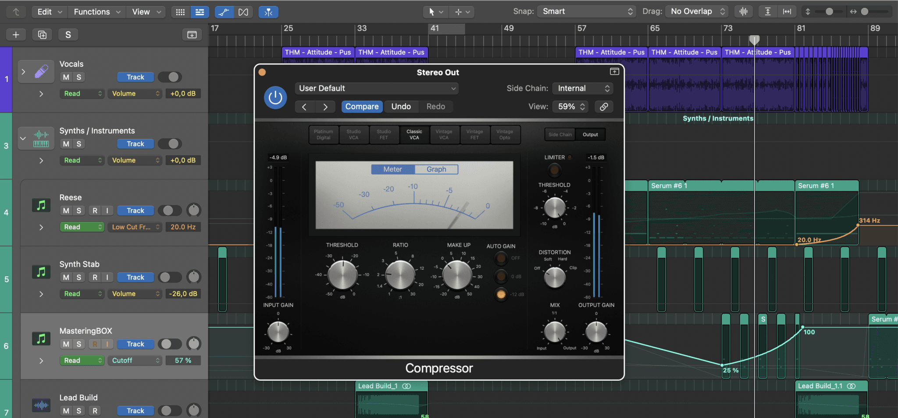Select the Vintage Opto compressor tab
Viewport: 898px width, 418px height.
coord(505,135)
